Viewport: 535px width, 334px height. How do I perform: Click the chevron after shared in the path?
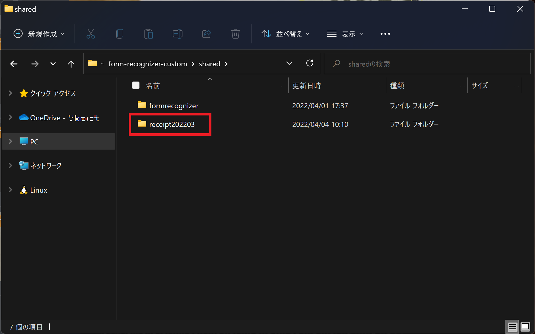[226, 64]
